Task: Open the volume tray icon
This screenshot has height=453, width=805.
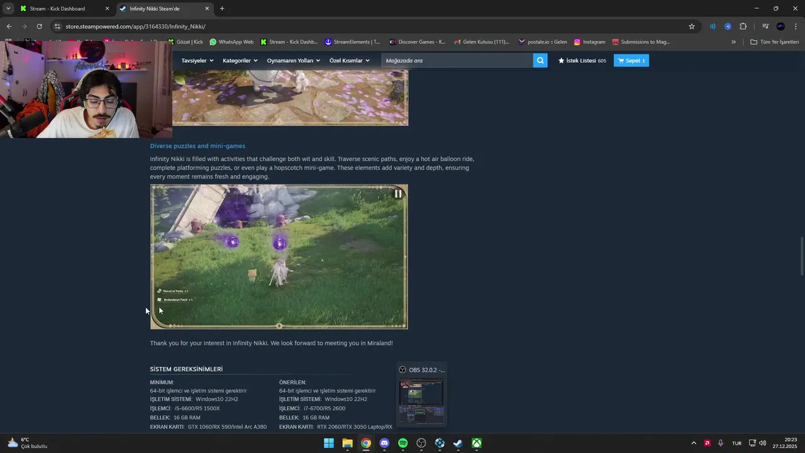Action: pyautogui.click(x=762, y=443)
